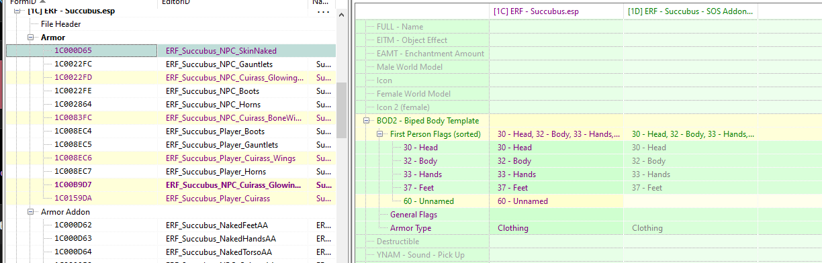Image resolution: width=822 pixels, height=263 pixels.
Task: Select the Female World Model row
Action: (413, 94)
